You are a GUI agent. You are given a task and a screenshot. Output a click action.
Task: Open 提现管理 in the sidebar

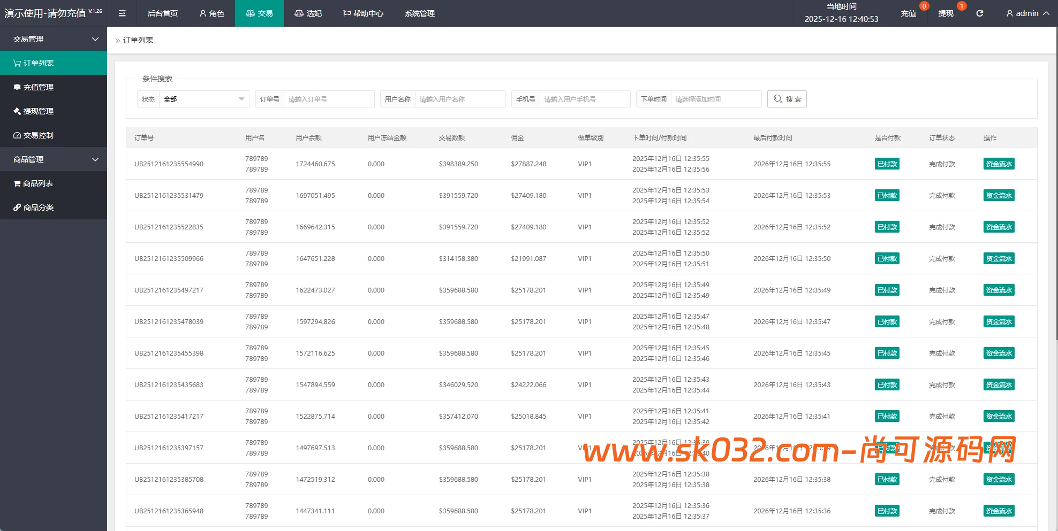(39, 111)
